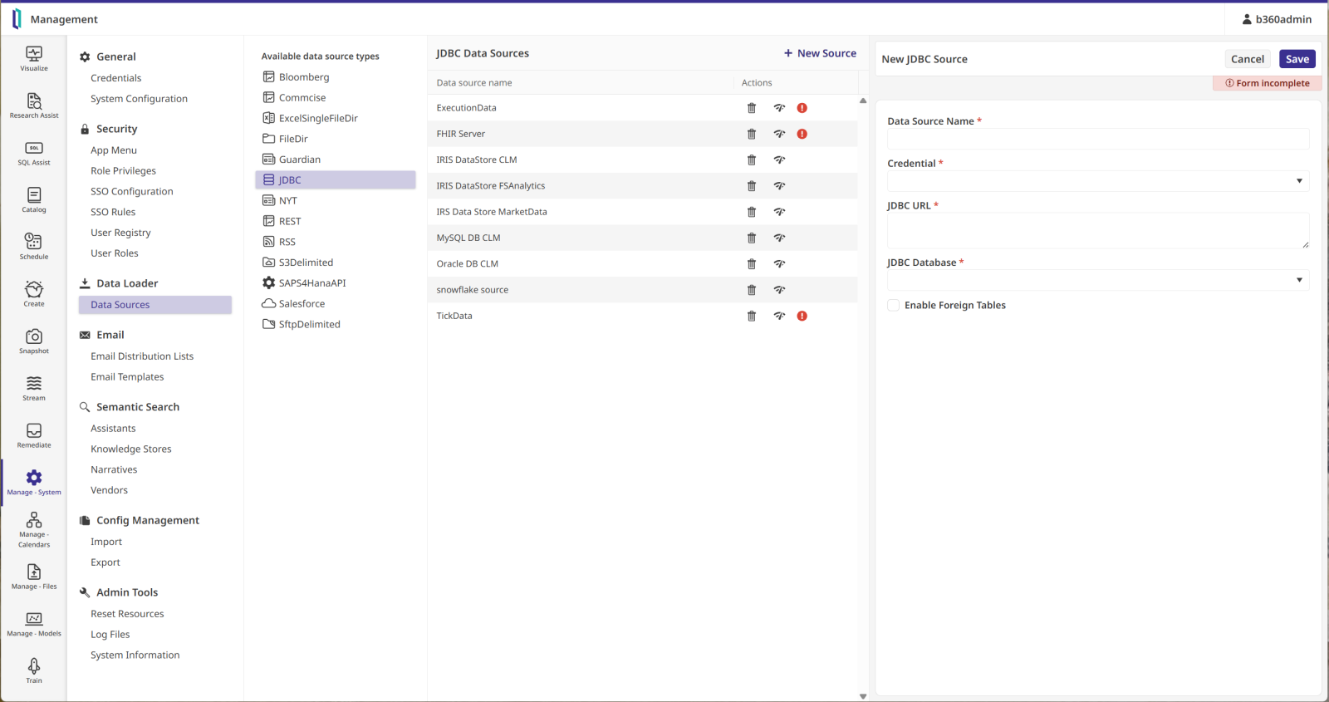Select Salesforce data source type
Image resolution: width=1329 pixels, height=702 pixels.
[302, 304]
